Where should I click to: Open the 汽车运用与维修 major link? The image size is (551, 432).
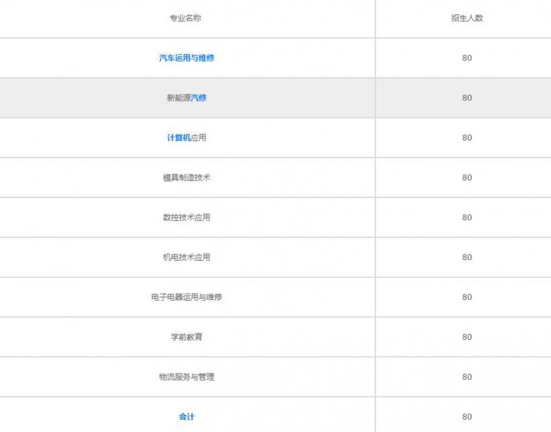(x=187, y=58)
